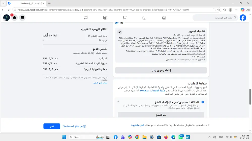This screenshot has height=141, width=252.
Task: Open the notifications bell
Action: point(14,18)
